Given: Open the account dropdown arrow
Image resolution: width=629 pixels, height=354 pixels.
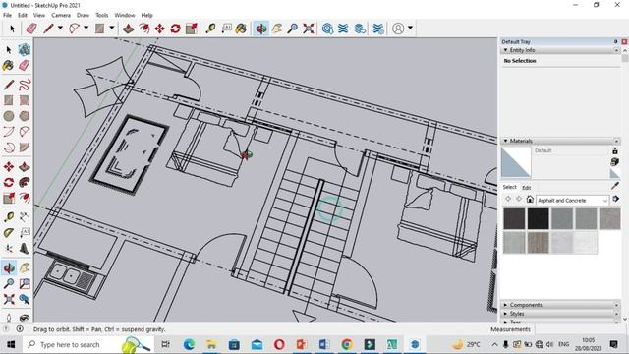Looking at the screenshot, I should (410, 29).
